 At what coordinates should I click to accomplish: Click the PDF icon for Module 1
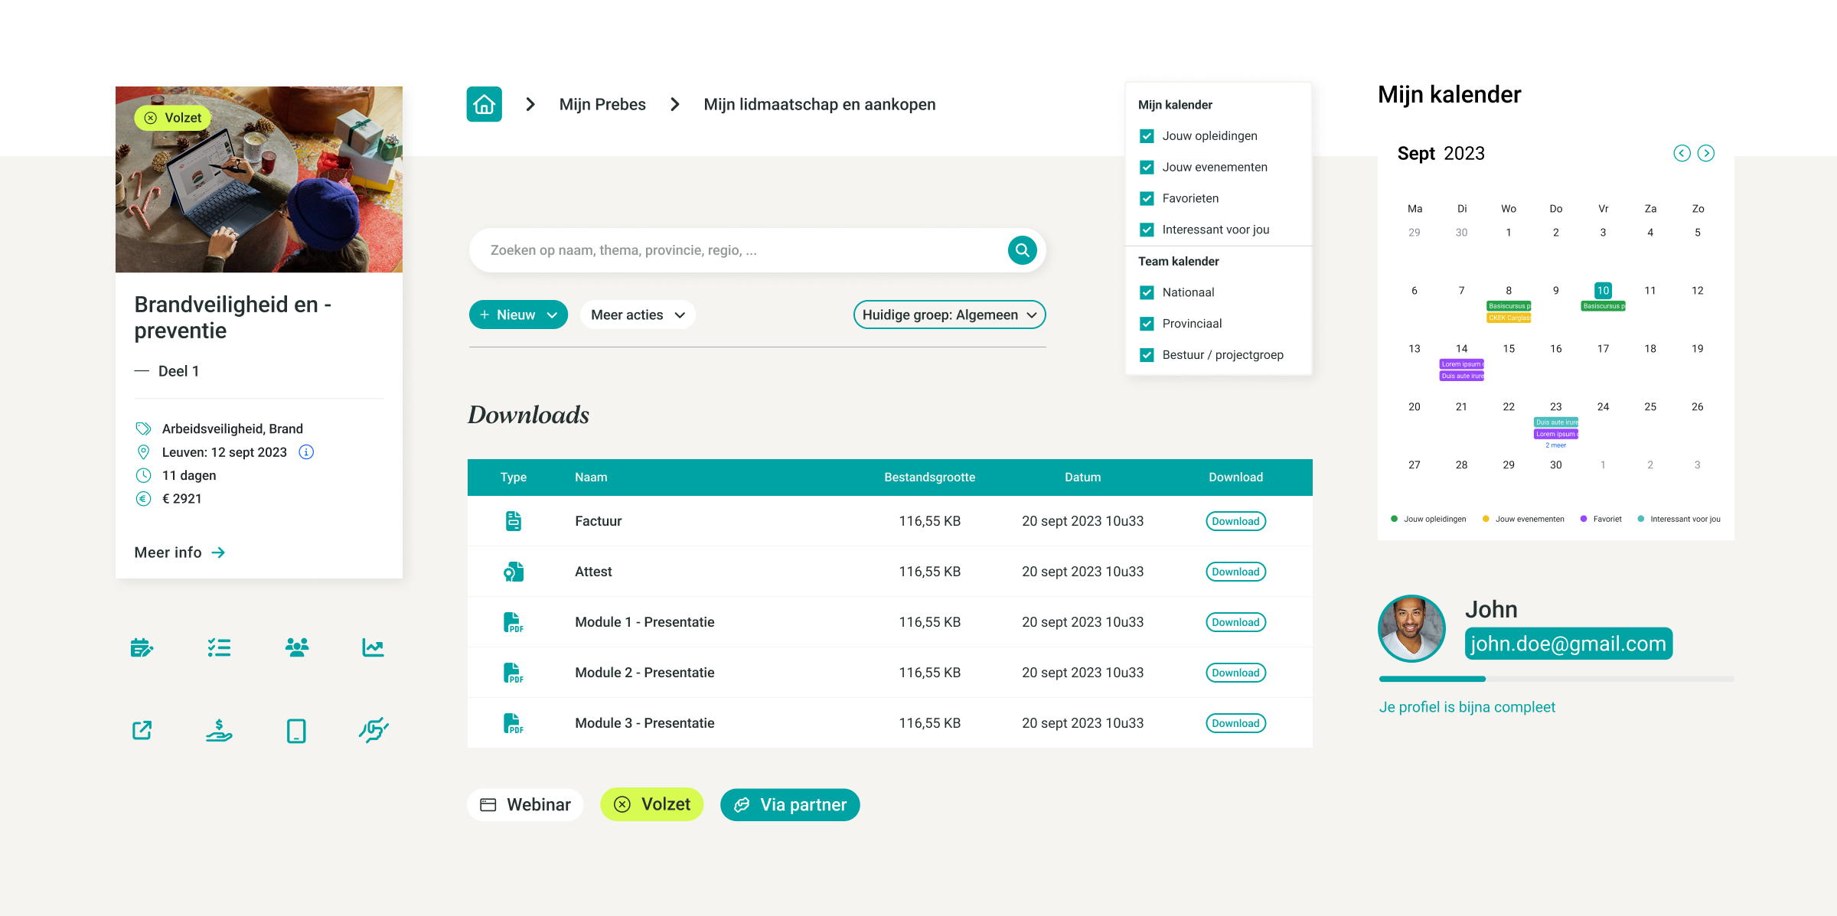pyautogui.click(x=514, y=622)
